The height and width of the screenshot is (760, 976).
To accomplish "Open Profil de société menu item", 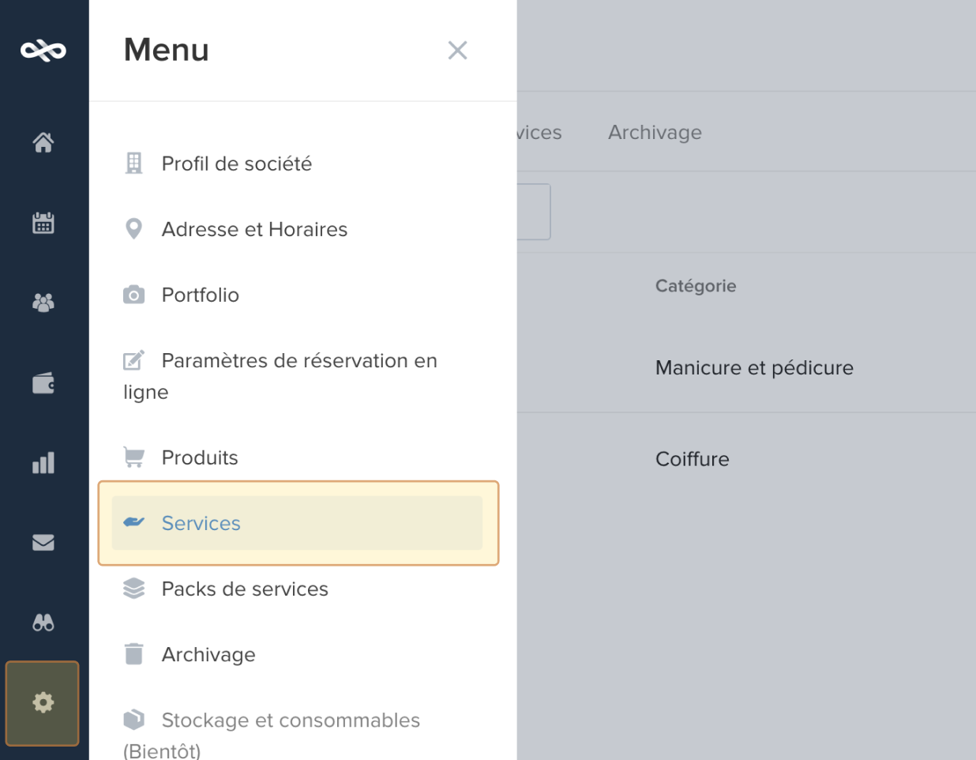I will (236, 164).
